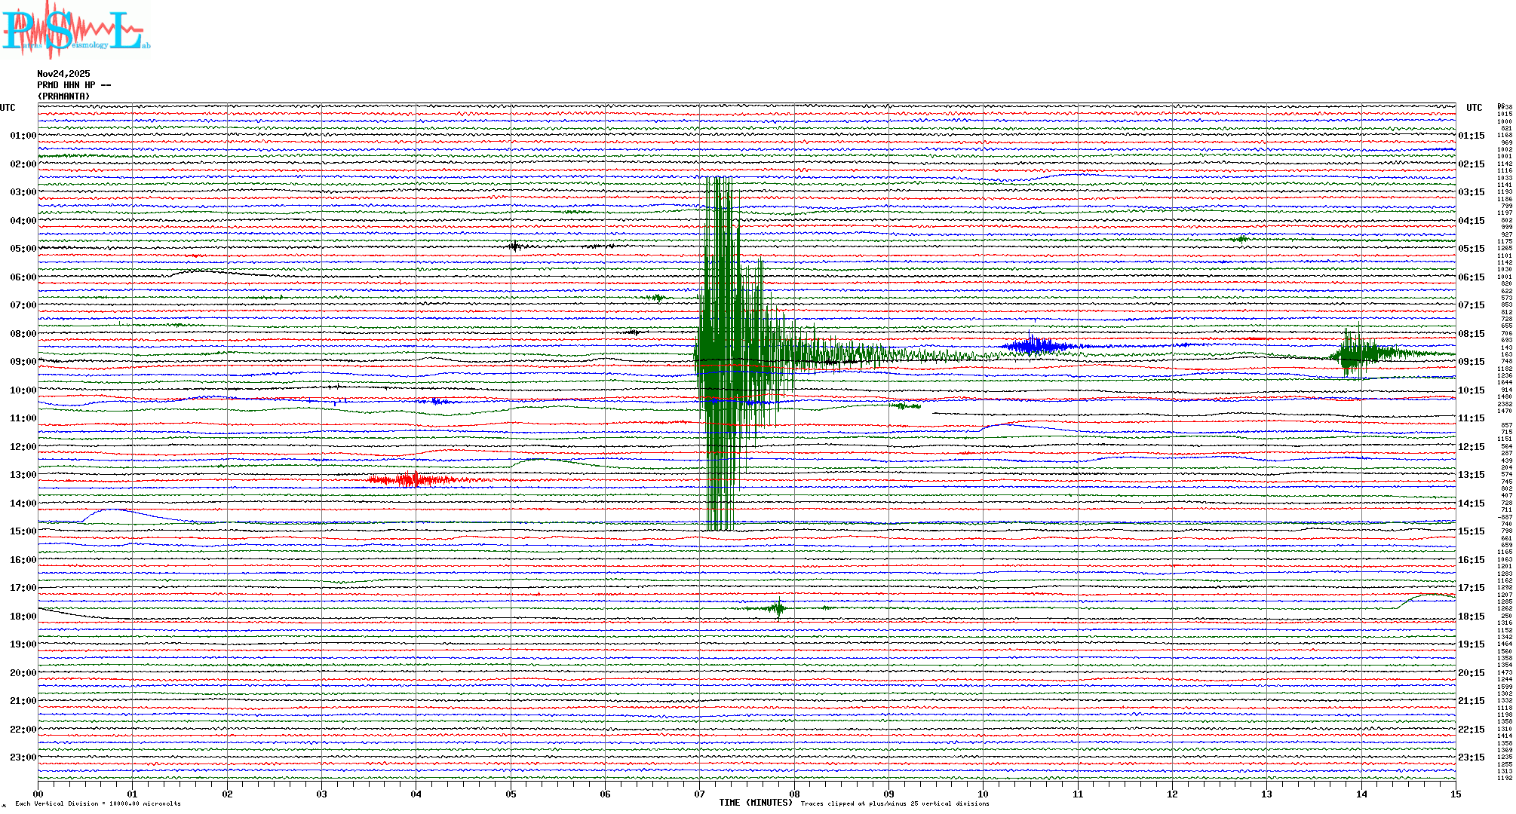Click the 11:15 right time label
The height and width of the screenshot is (814, 1516).
coord(1471,418)
